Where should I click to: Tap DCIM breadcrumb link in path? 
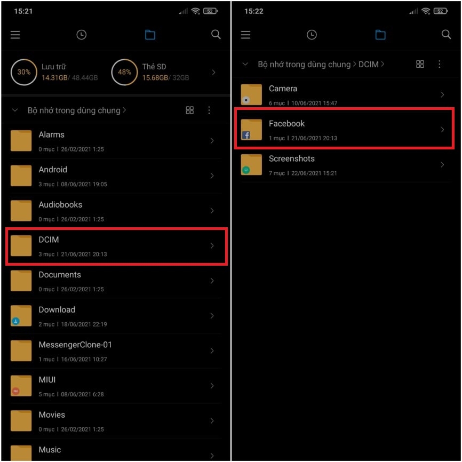pyautogui.click(x=368, y=64)
